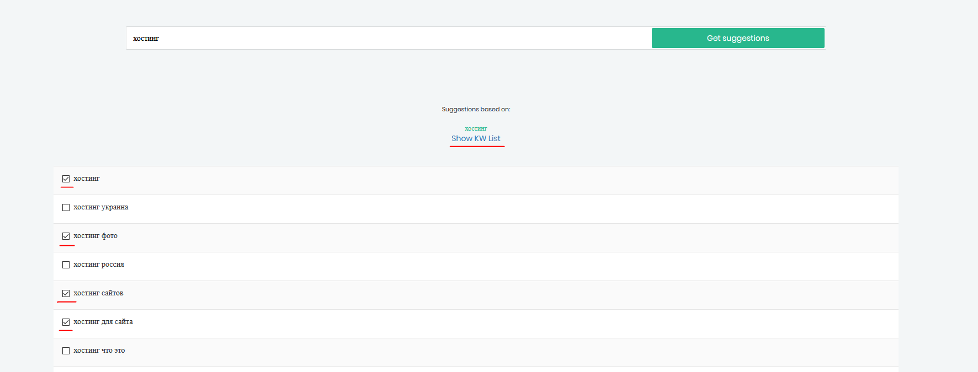
Task: Click the хостинг фото label text
Action: (x=95, y=236)
